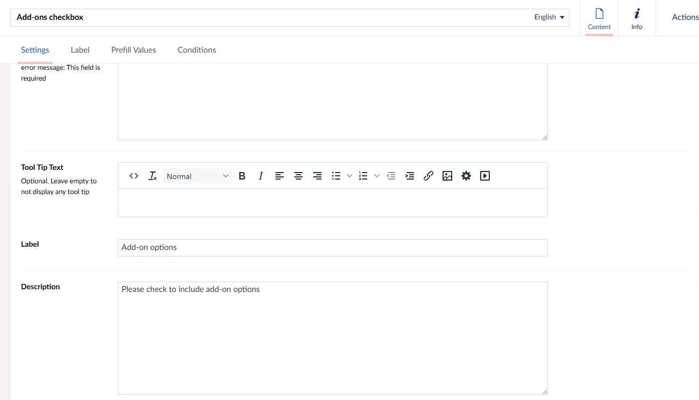Open the Actions menu

pyautogui.click(x=684, y=17)
